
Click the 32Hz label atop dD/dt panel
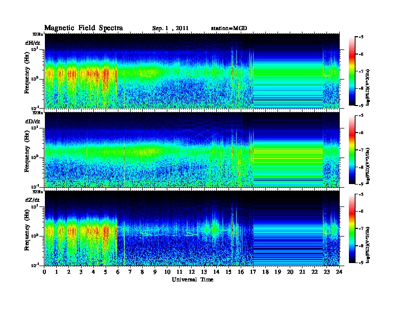pyautogui.click(x=38, y=113)
